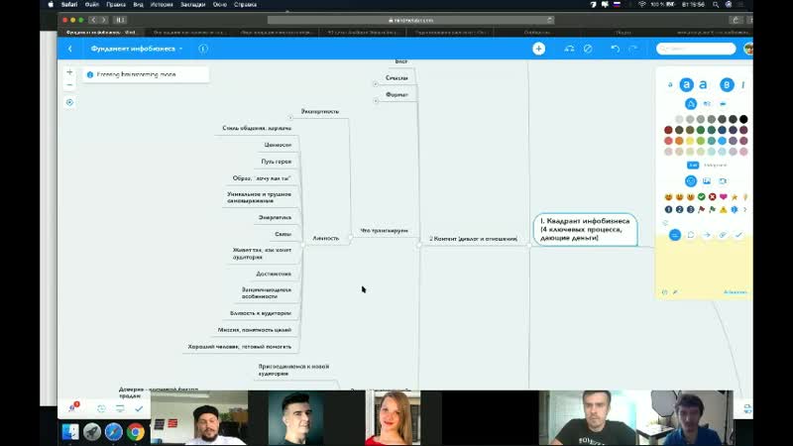Open the notes tab in sidebar
Viewport: 793px width, 446px height.
675,235
